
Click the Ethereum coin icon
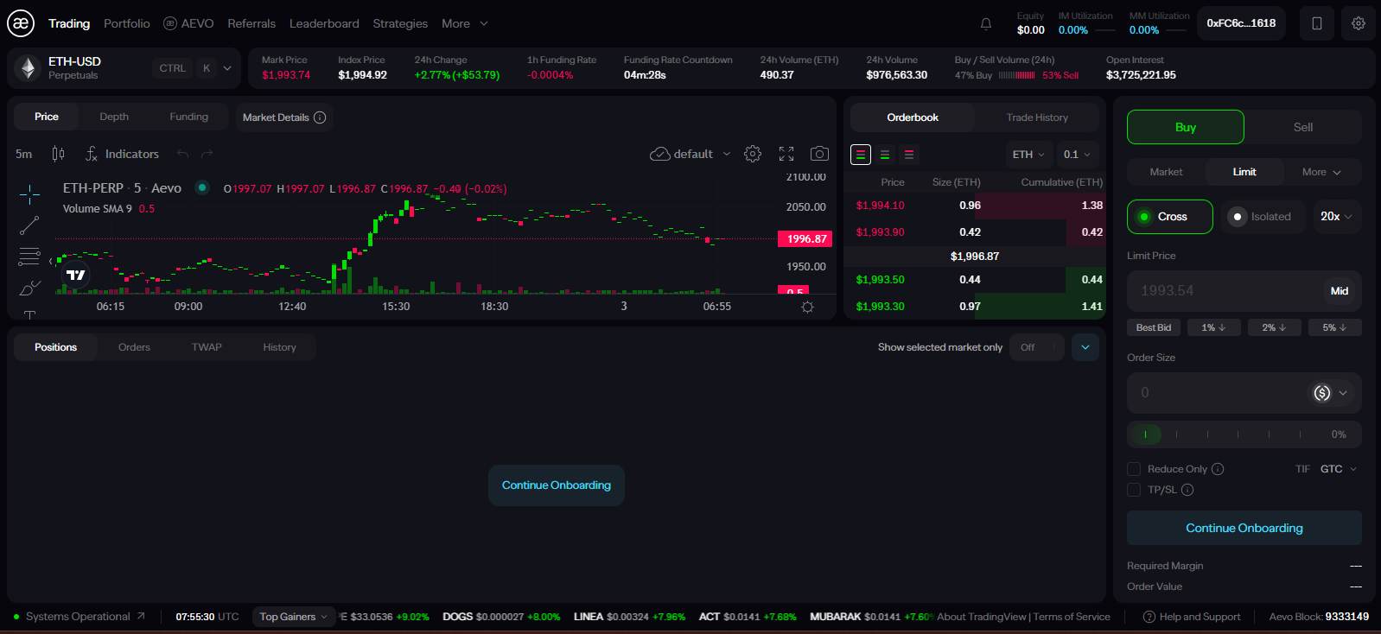tap(29, 68)
